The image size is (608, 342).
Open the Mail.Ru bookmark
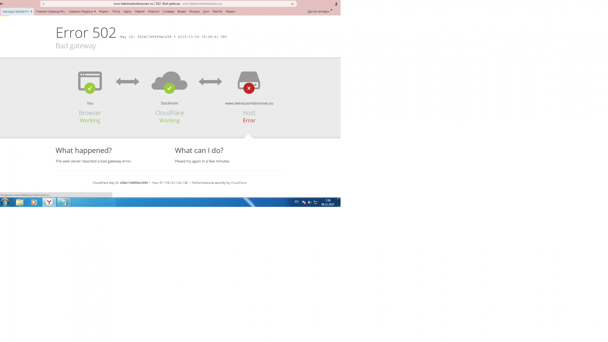coord(217,12)
